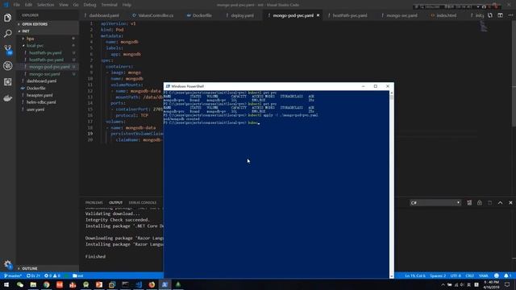
Task: Open the View menu
Action: (64, 5)
